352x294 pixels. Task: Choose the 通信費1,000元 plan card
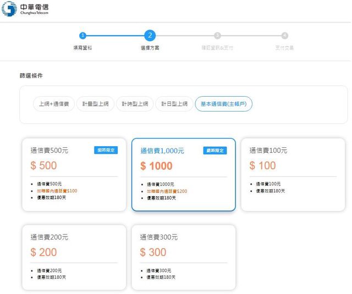[183, 174]
